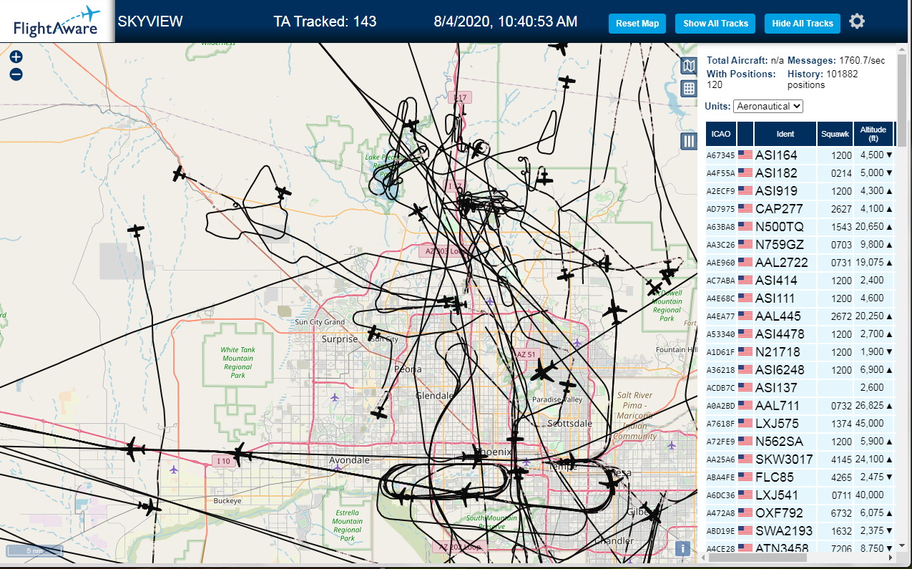Screen dimensions: 912x569
Task: Zoom in the map with plus button
Action: [x=16, y=57]
